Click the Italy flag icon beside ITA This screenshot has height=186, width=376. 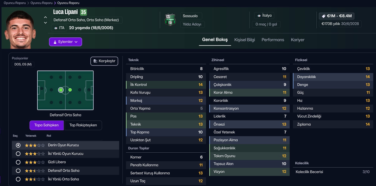(55, 28)
